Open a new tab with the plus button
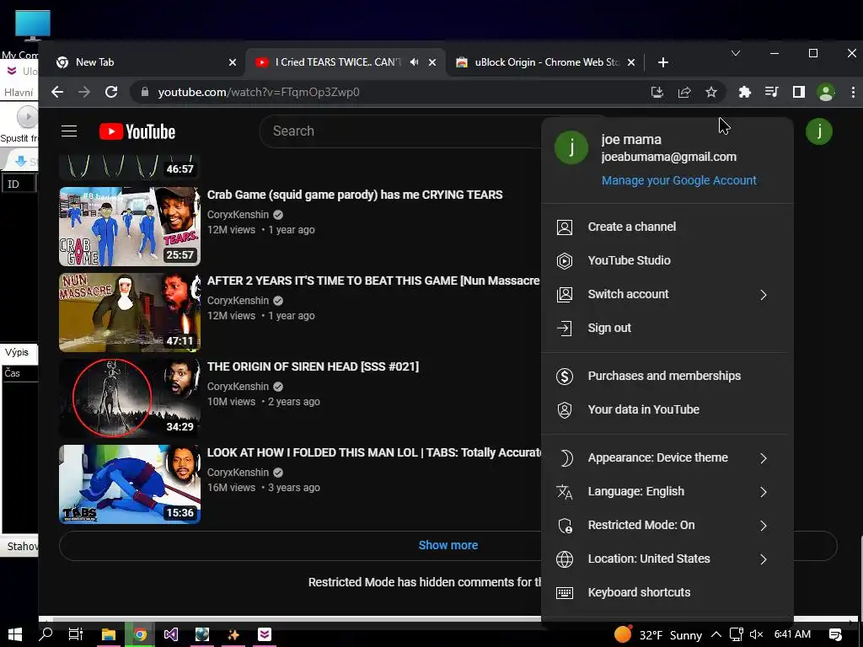The height and width of the screenshot is (647, 863). 663,62
